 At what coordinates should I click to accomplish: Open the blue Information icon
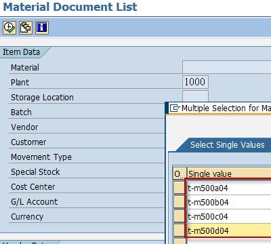tap(42, 28)
